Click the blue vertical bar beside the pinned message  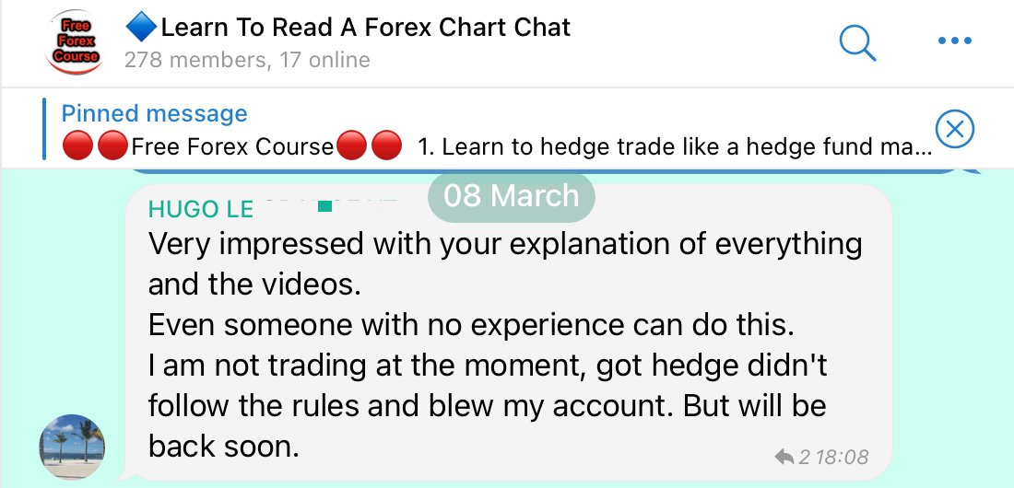click(44, 128)
